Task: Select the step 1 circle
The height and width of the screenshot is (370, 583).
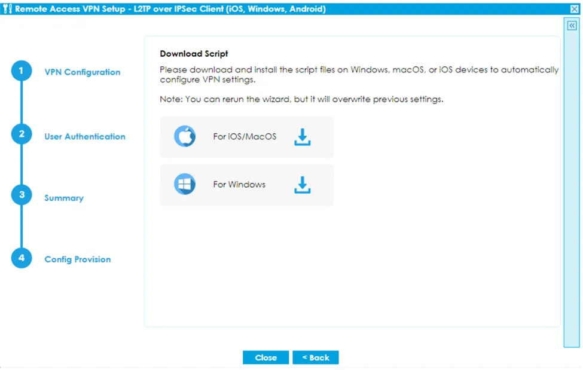Action: (x=22, y=70)
